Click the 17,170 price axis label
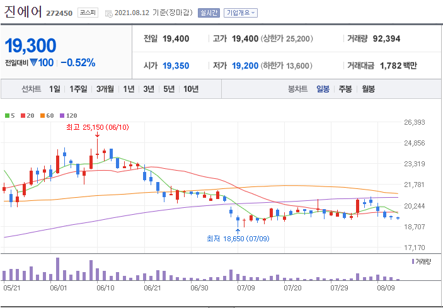This screenshot has height=308, width=443. [x=415, y=248]
